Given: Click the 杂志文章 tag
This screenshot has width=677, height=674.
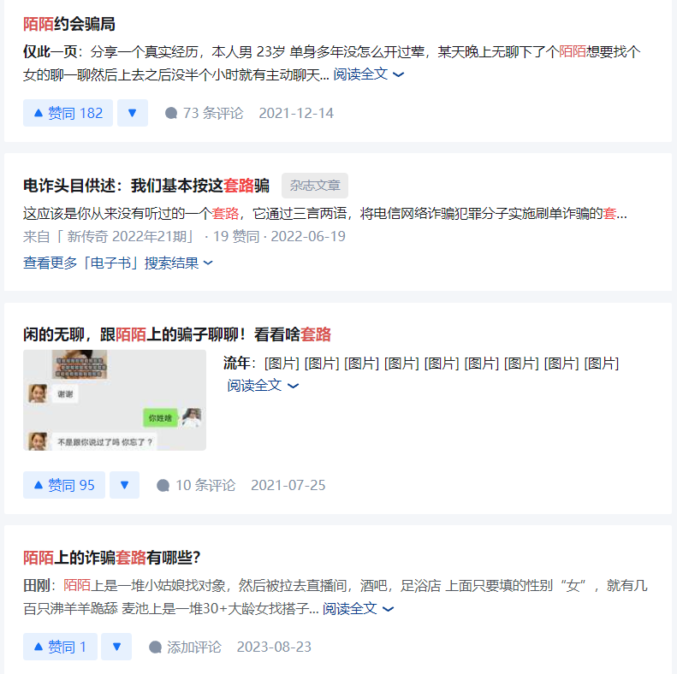Looking at the screenshot, I should click(315, 186).
